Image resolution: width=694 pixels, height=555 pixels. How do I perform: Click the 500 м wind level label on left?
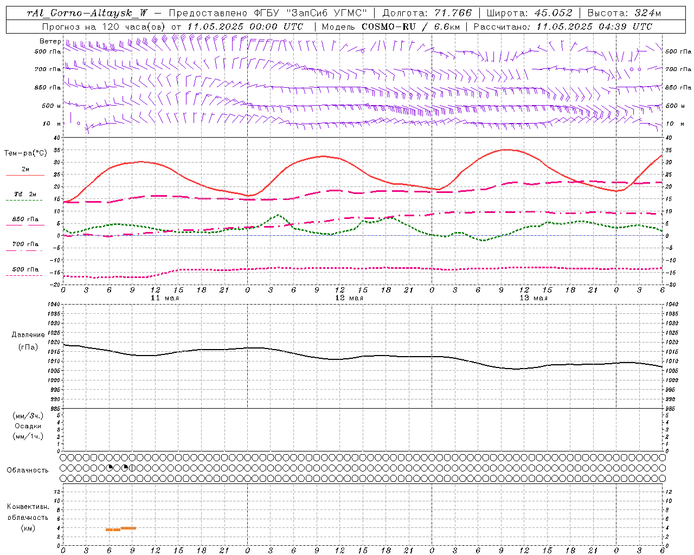click(52, 106)
